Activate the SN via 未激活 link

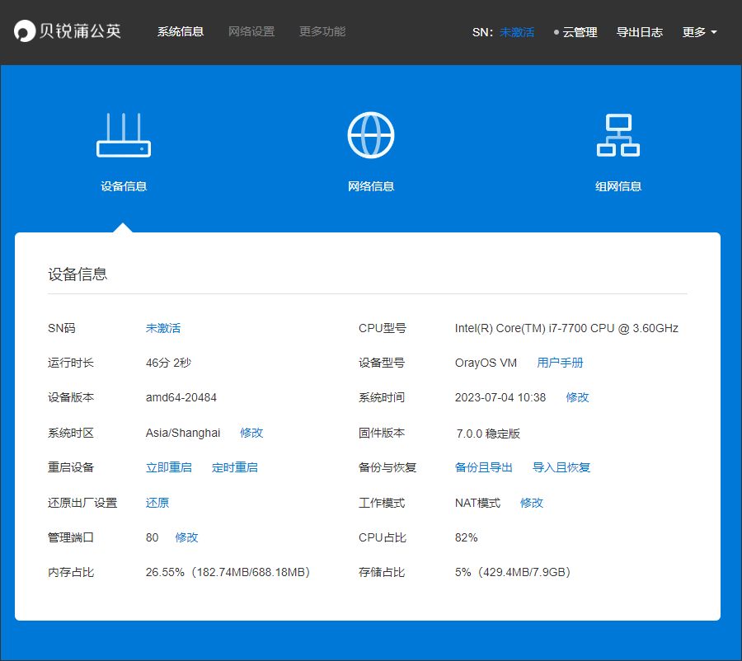click(x=518, y=32)
